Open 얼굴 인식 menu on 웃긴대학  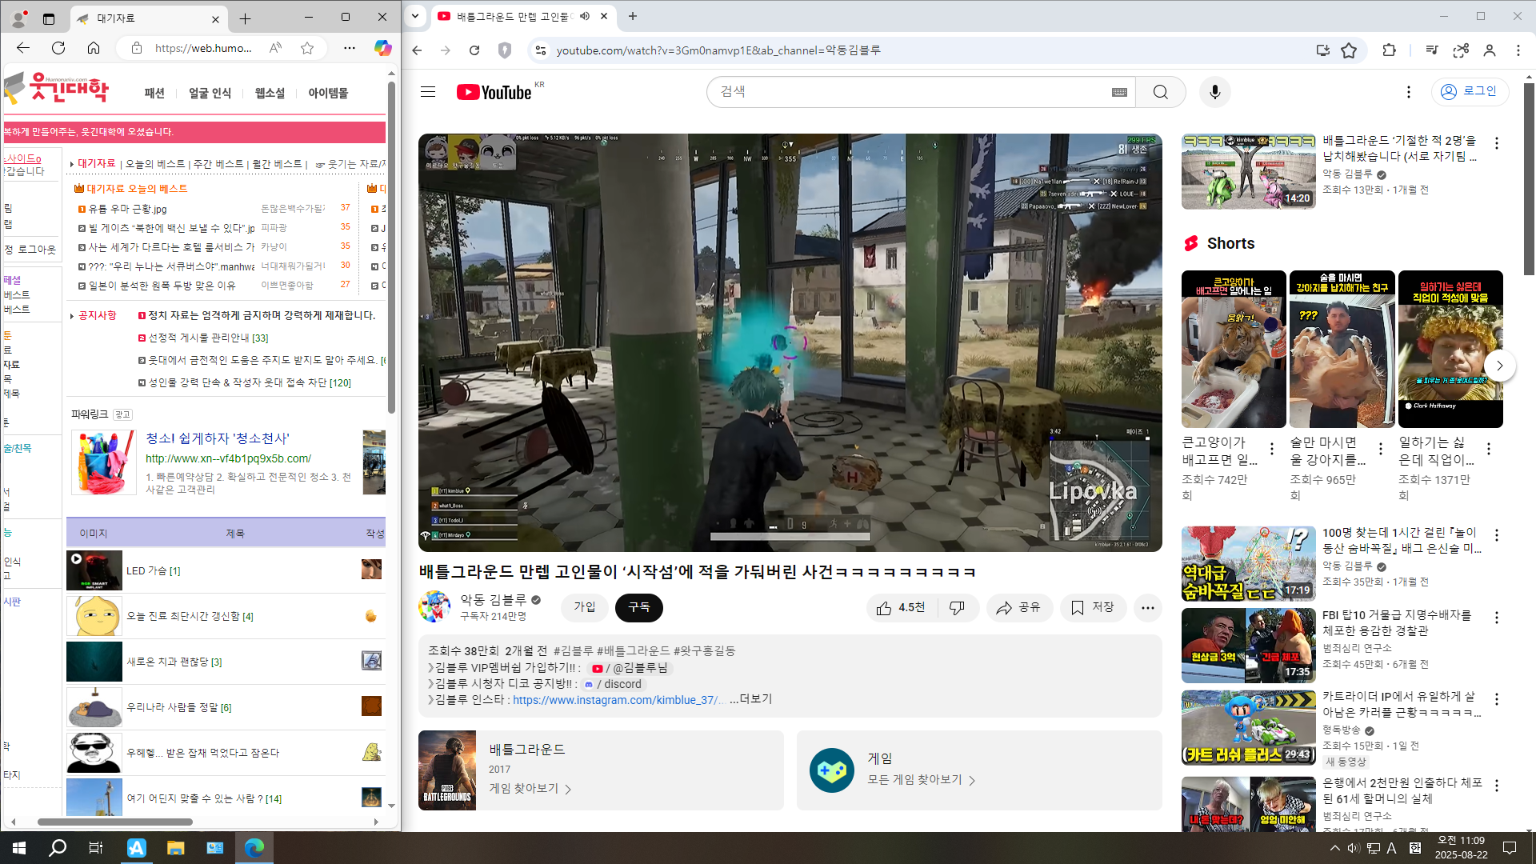point(210,94)
